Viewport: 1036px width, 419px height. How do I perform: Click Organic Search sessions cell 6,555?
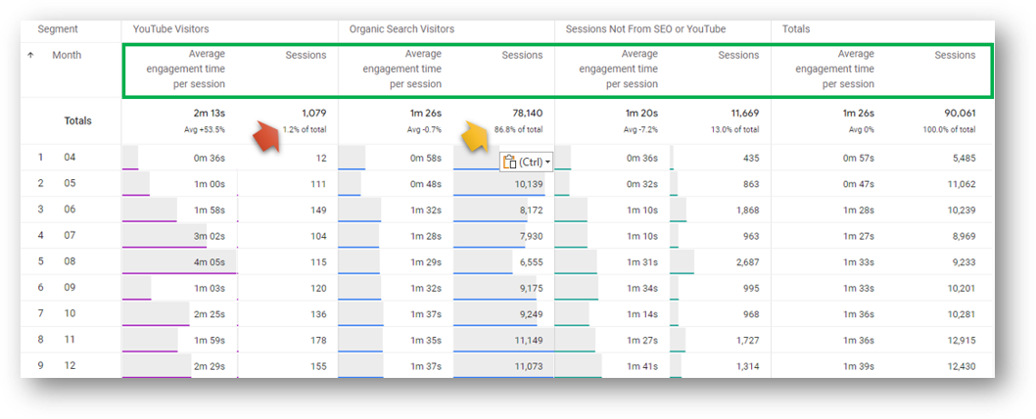pos(531,262)
